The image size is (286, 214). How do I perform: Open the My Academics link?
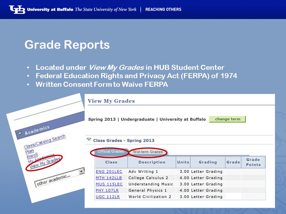pos(41,158)
